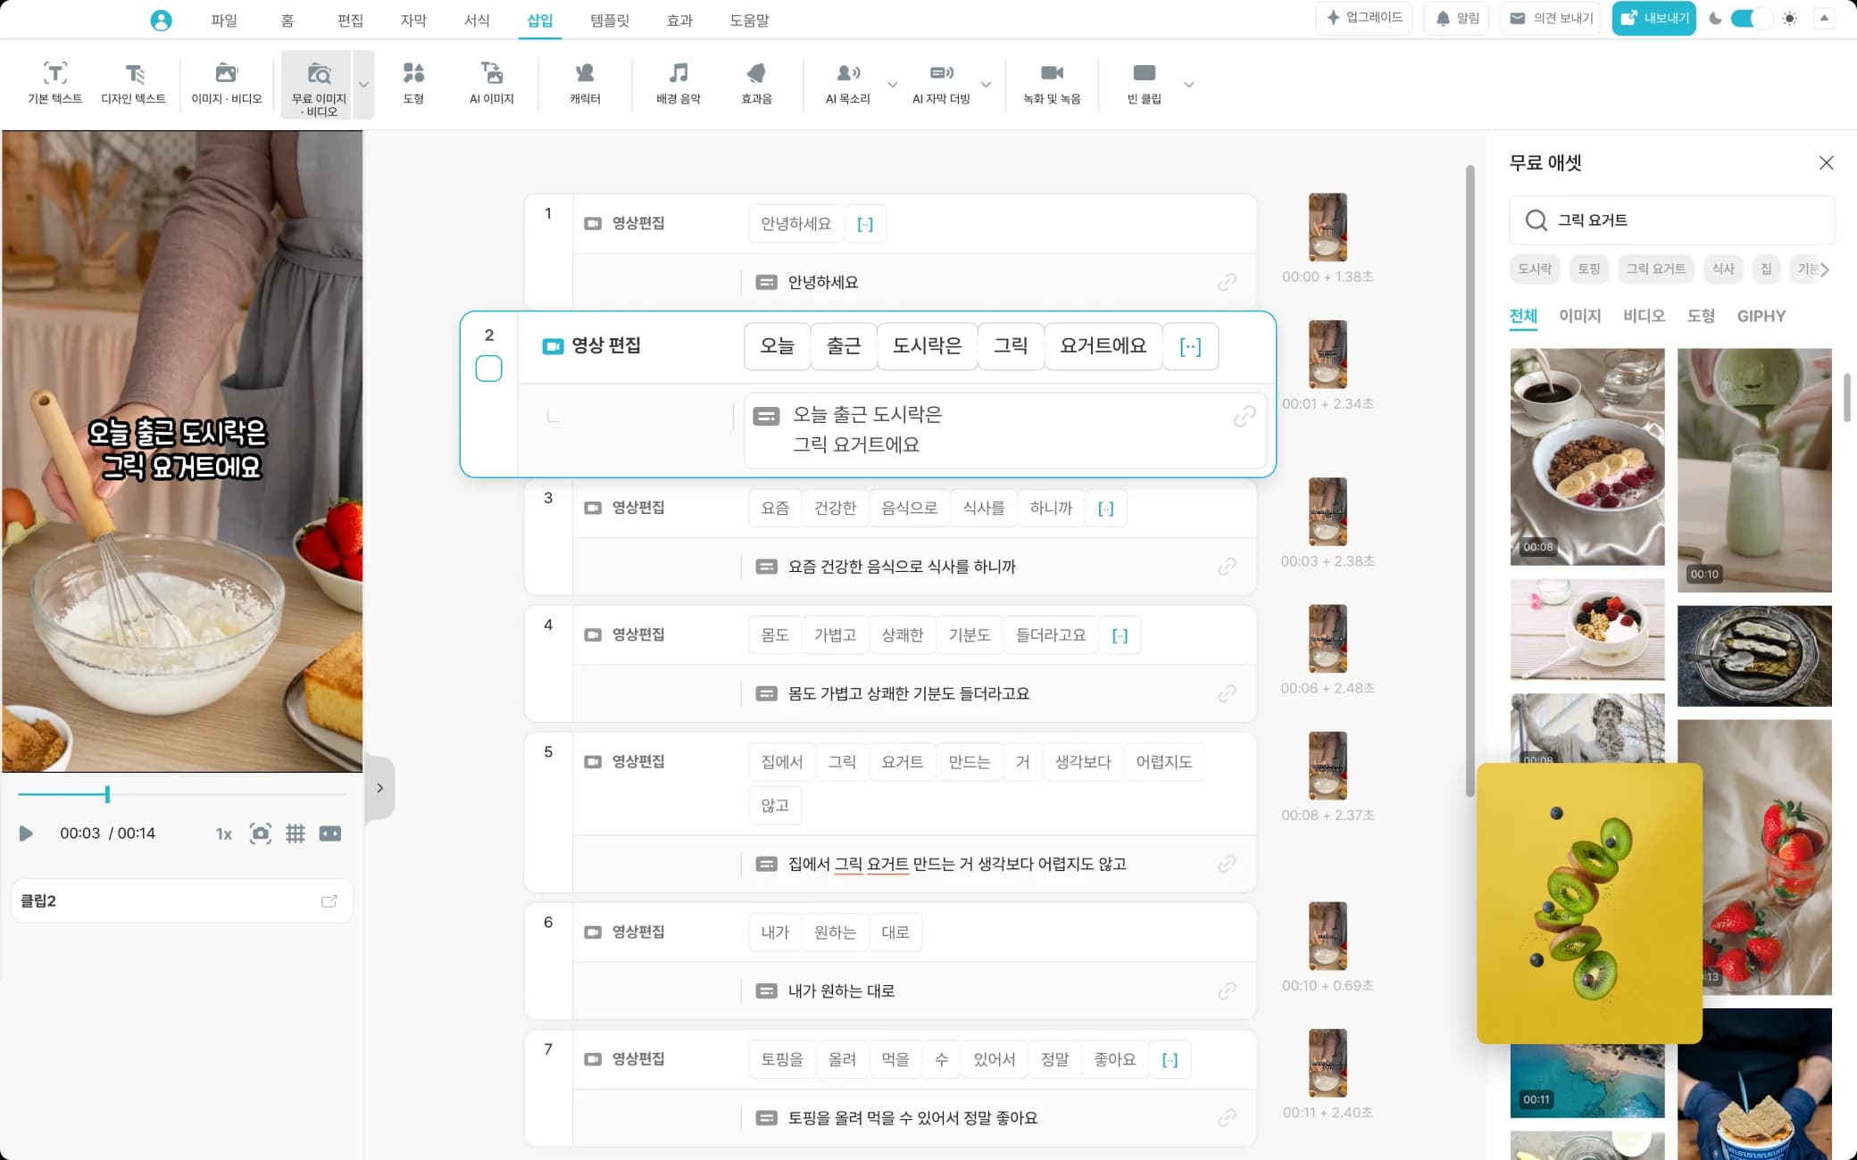Open the AI 목소리 (AI voice) tool
The image size is (1857, 1160).
coord(846,82)
